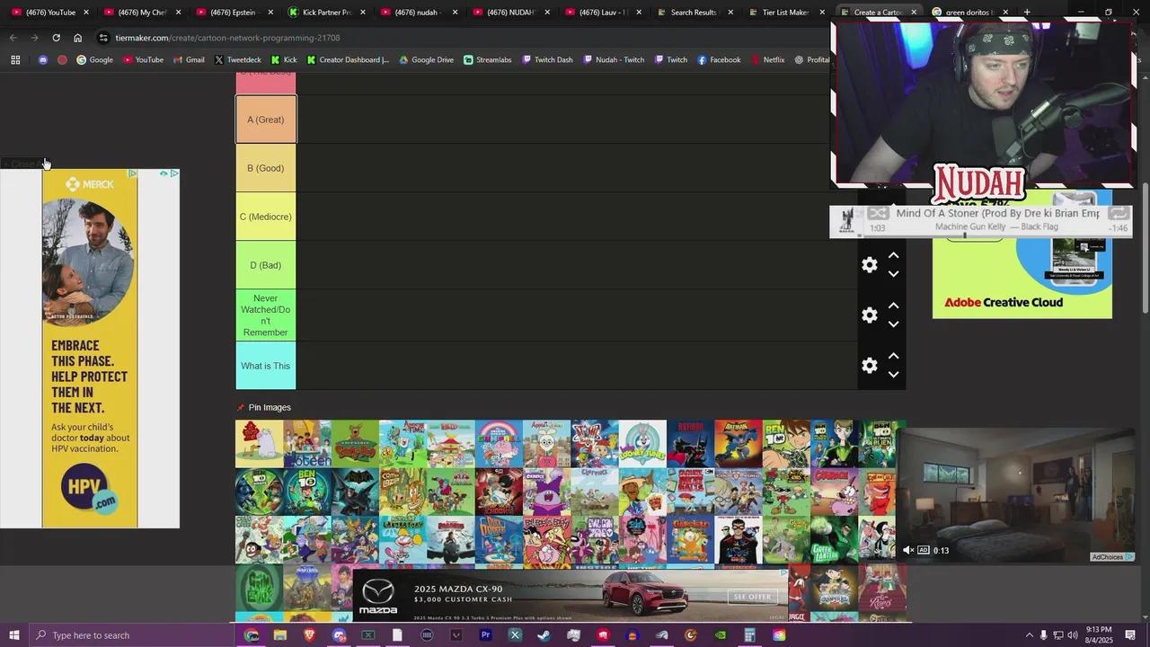
Task: Move What is This tier up
Action: click(893, 357)
